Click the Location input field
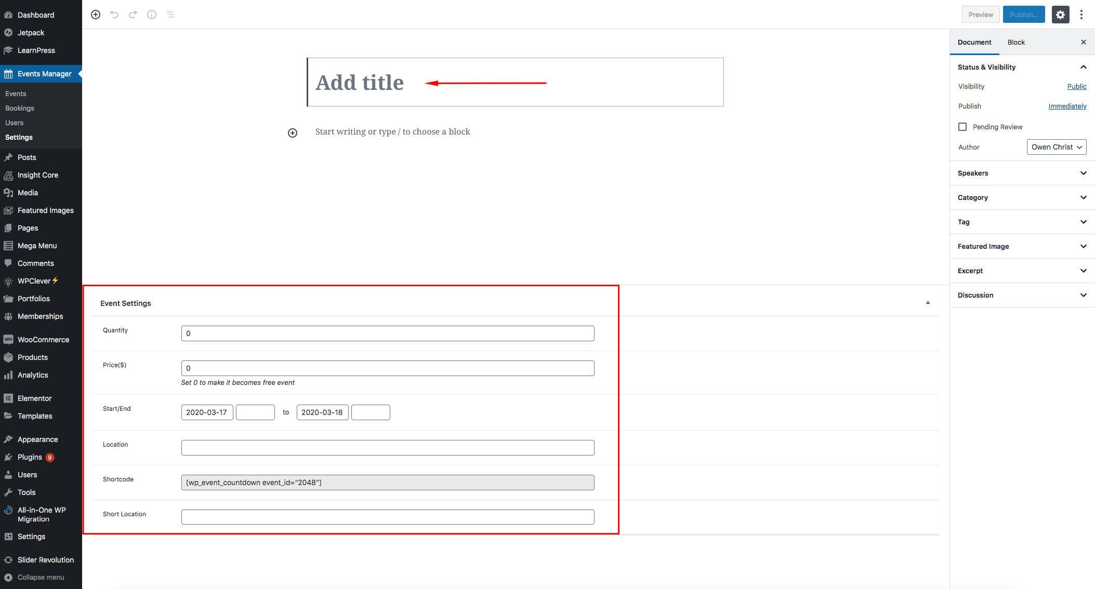 pyautogui.click(x=388, y=448)
